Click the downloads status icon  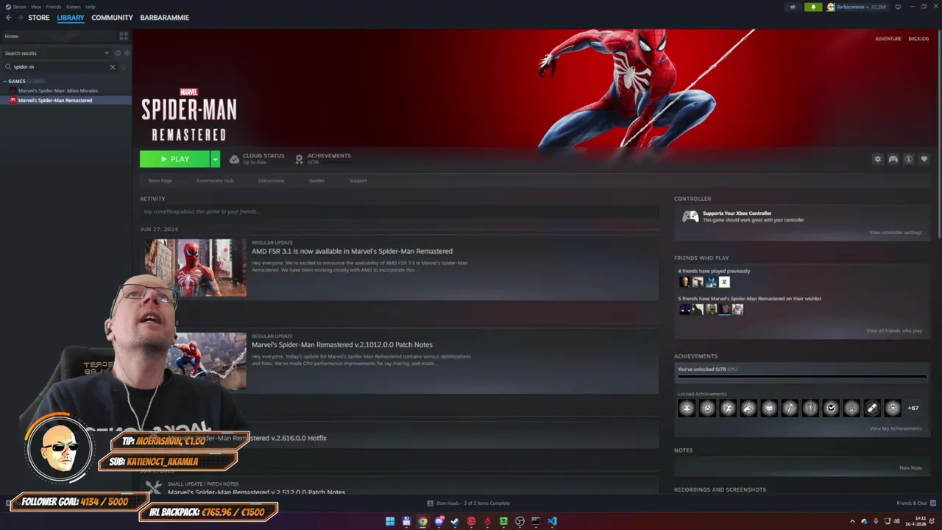coord(431,504)
